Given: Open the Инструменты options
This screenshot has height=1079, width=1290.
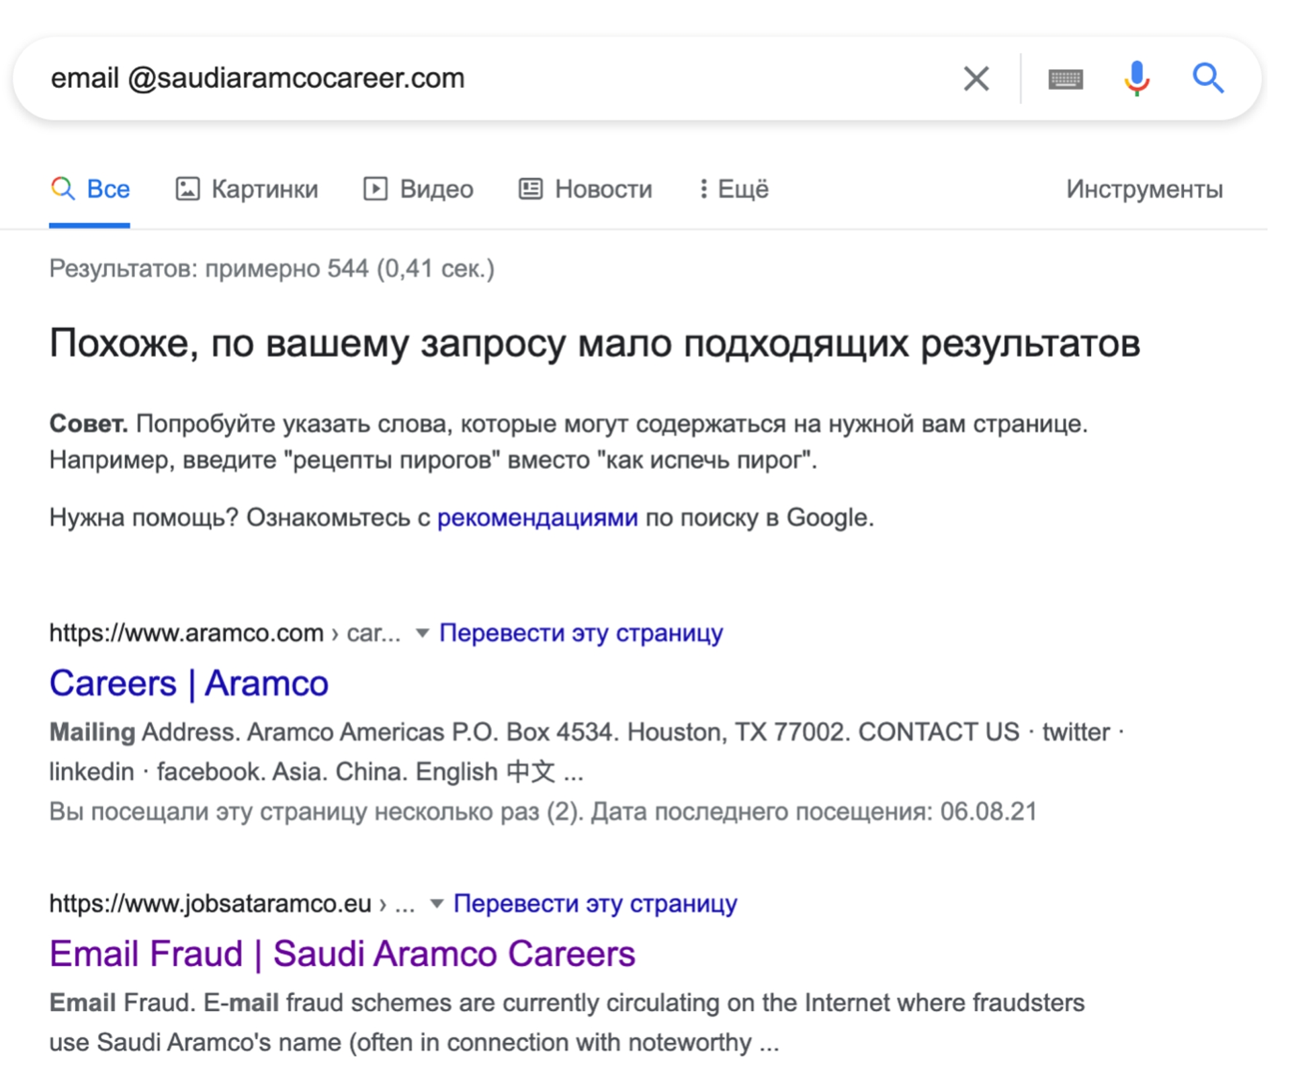Looking at the screenshot, I should tap(1144, 189).
